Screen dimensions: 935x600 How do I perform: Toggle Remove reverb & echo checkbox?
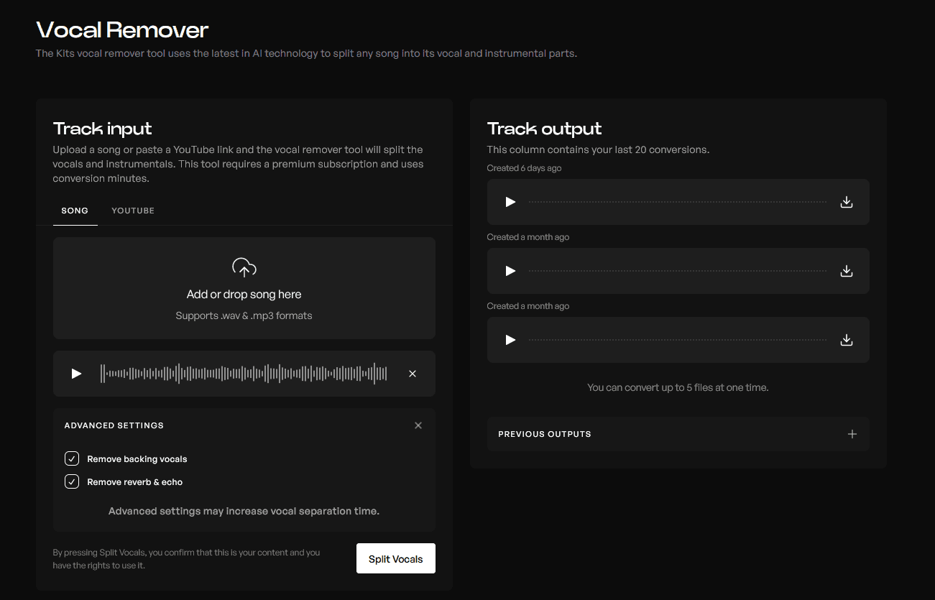pos(72,481)
